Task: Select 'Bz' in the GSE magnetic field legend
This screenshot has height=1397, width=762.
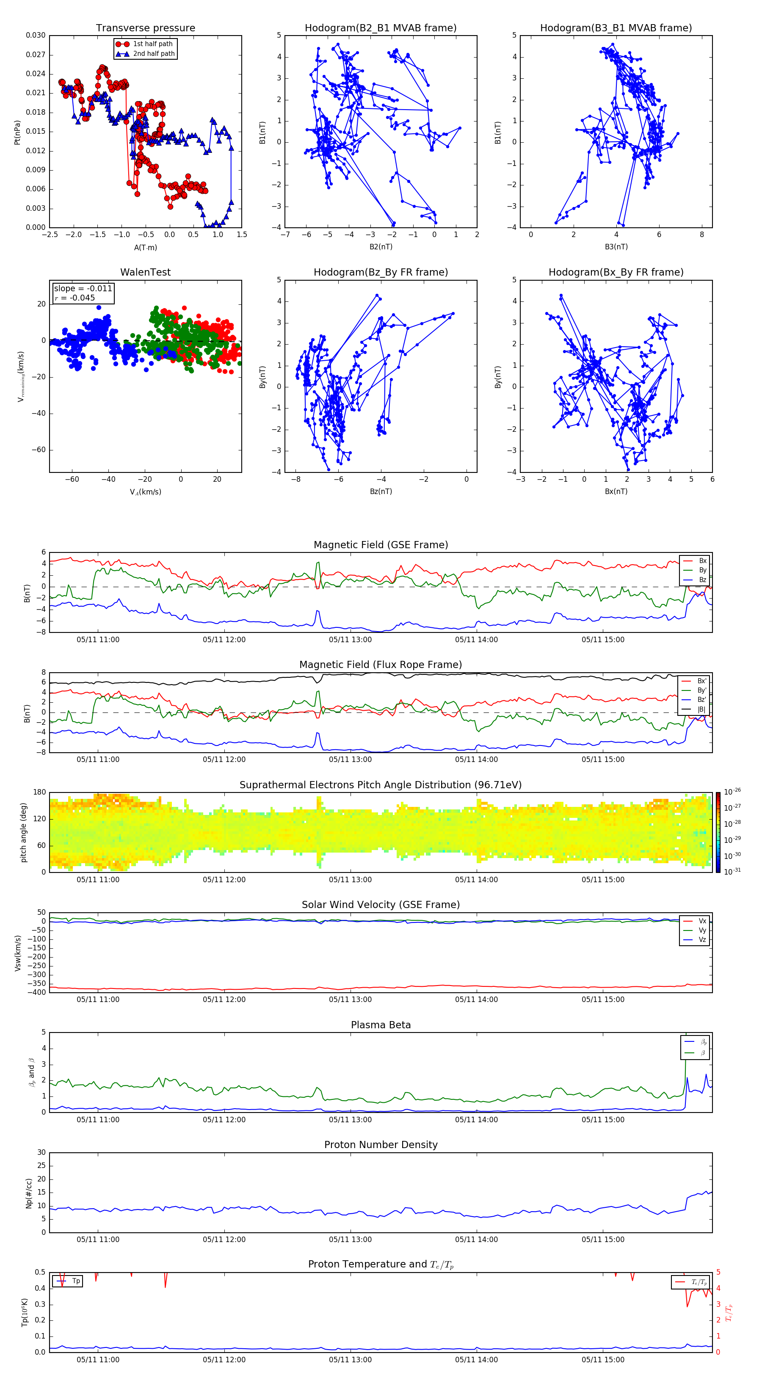Action: [x=695, y=580]
